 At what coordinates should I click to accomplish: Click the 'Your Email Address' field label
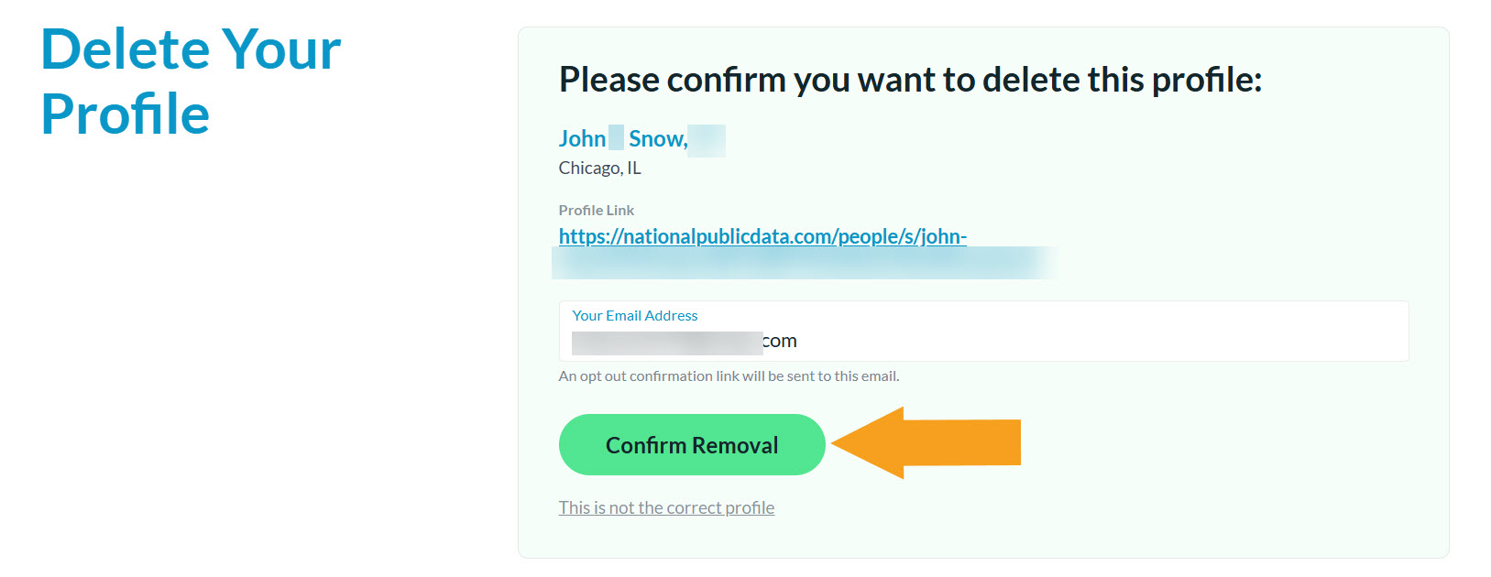coord(635,315)
